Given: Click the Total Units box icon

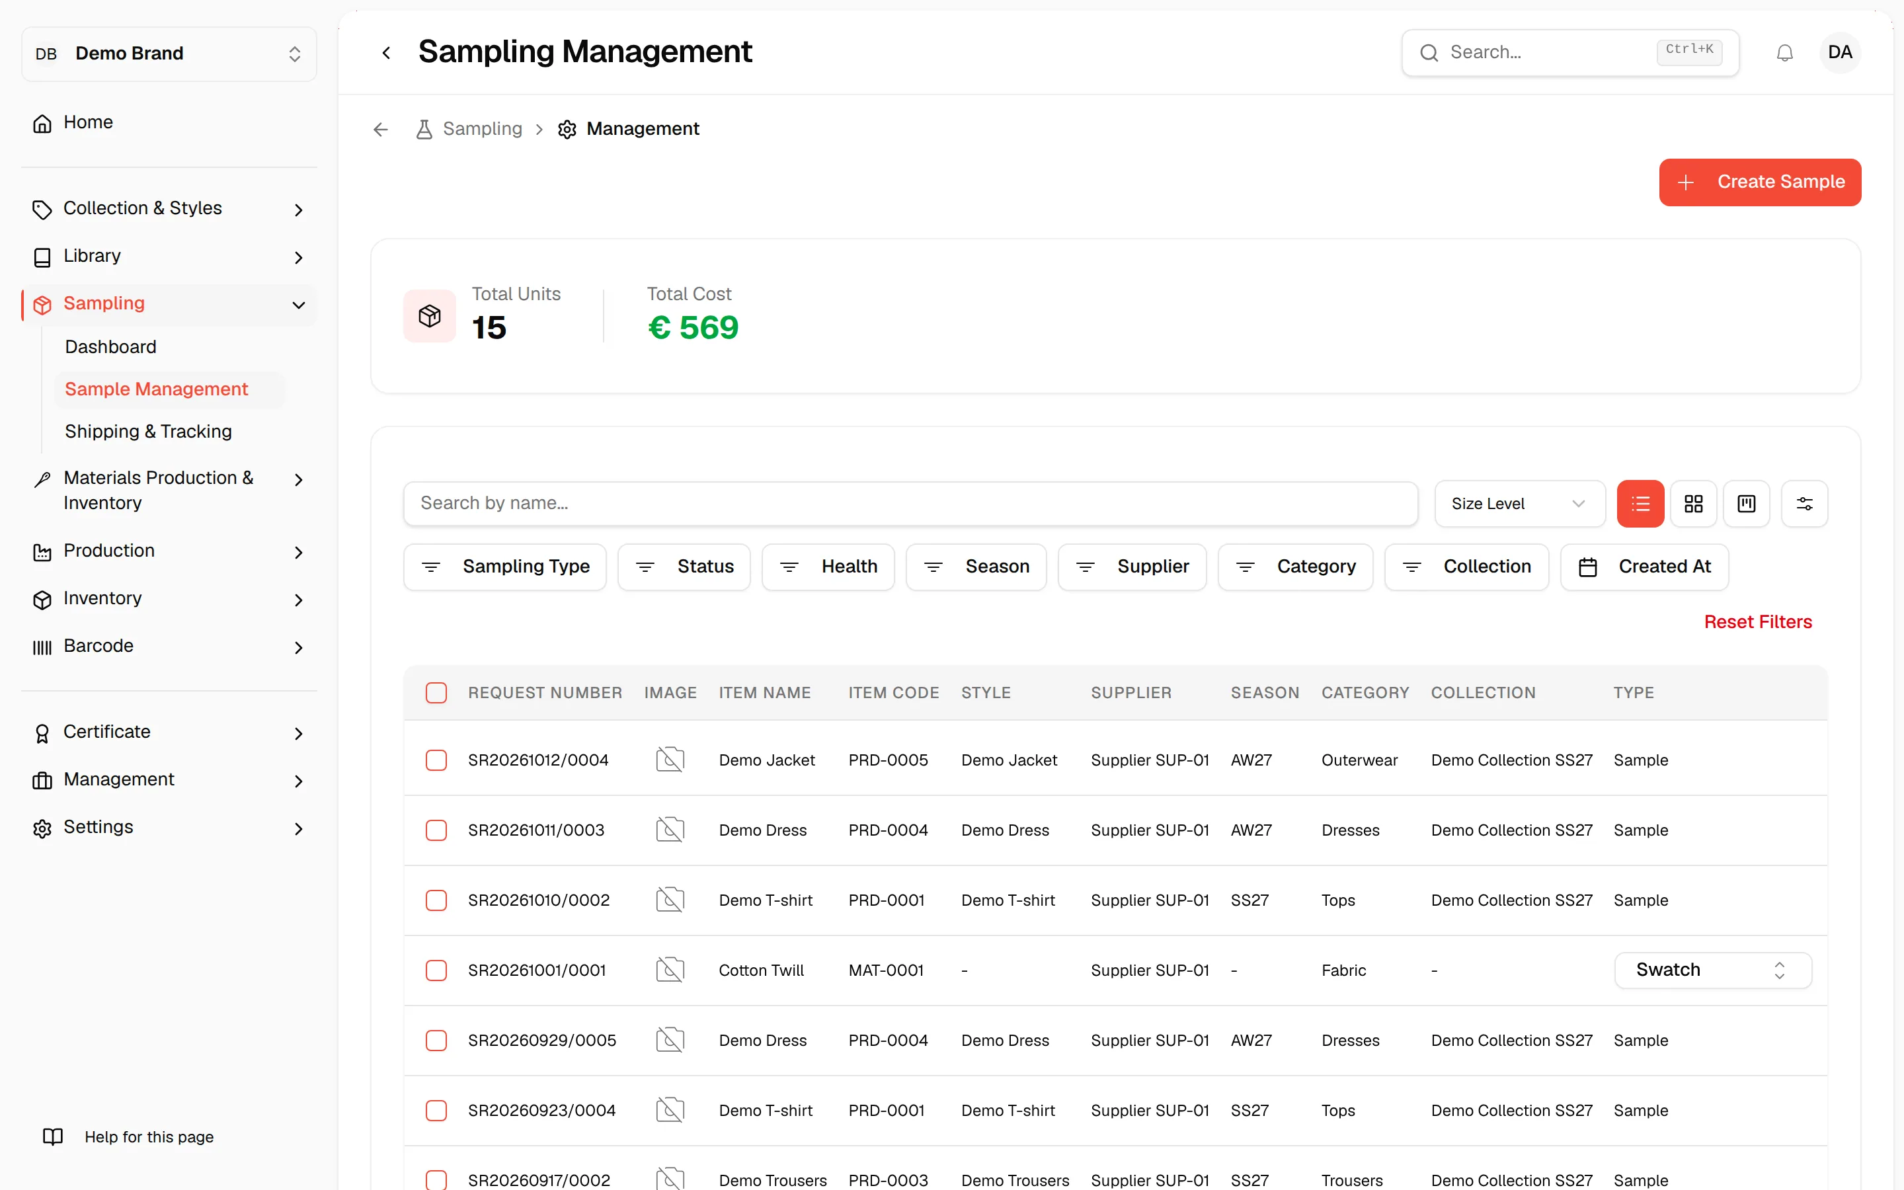Looking at the screenshot, I should coord(430,315).
